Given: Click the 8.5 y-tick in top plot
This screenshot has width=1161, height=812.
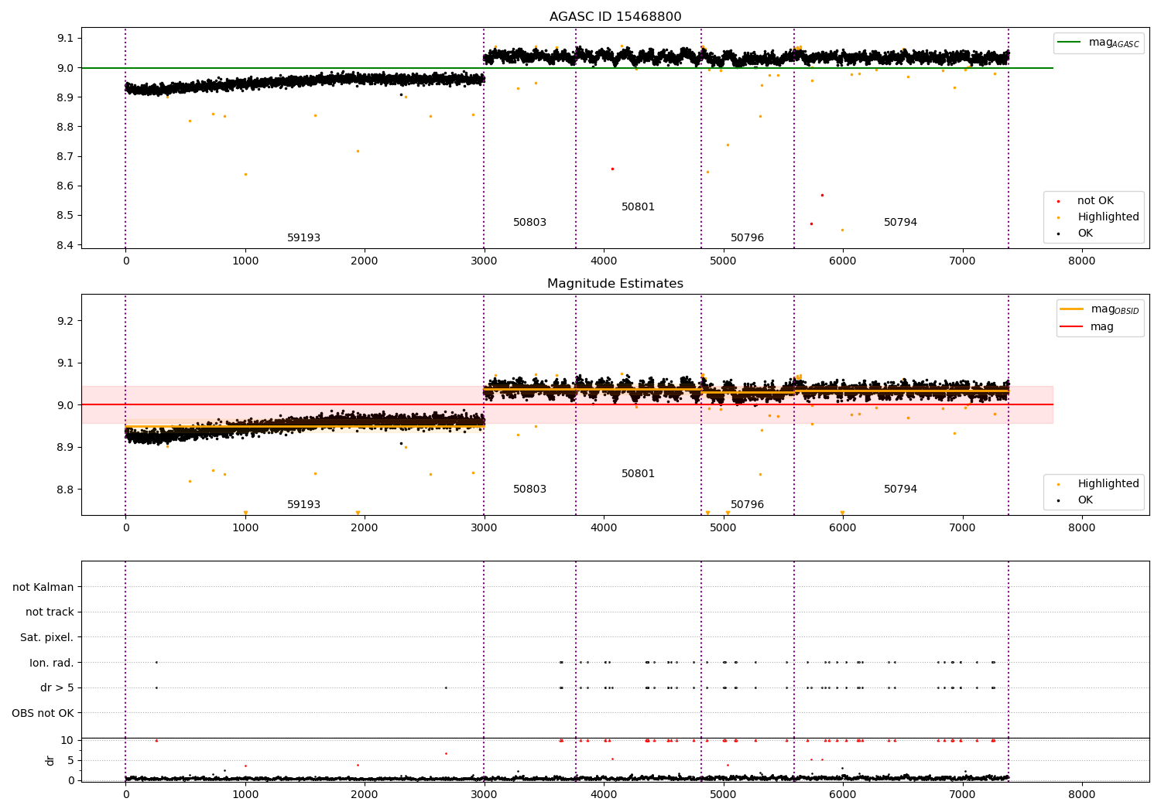Looking at the screenshot, I should [x=65, y=216].
